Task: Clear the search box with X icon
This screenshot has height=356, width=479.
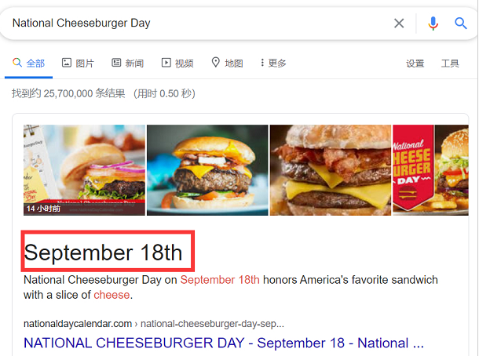Action: point(399,24)
